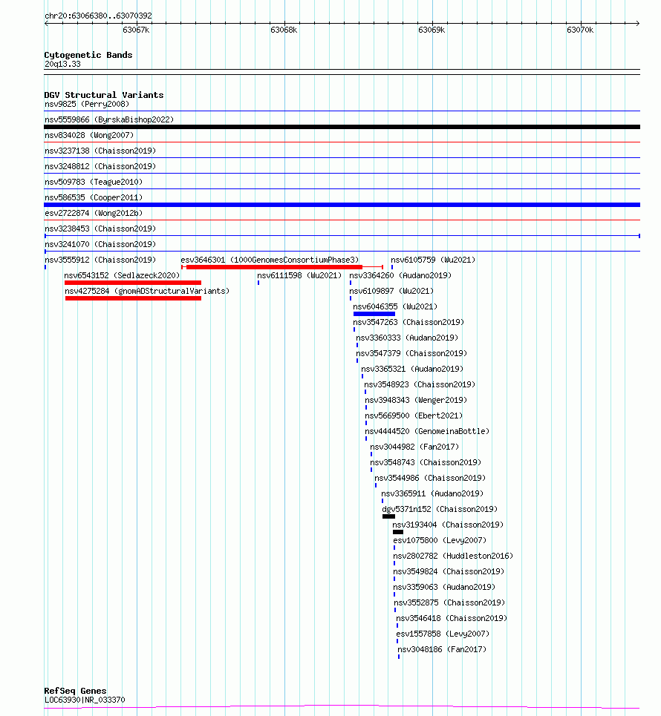
Task: Open LOC63930|NR_033370 RefSeq gene label
Action: pos(85,700)
